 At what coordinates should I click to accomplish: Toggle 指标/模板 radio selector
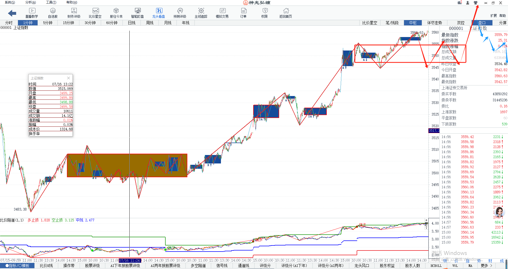(x=17, y=266)
